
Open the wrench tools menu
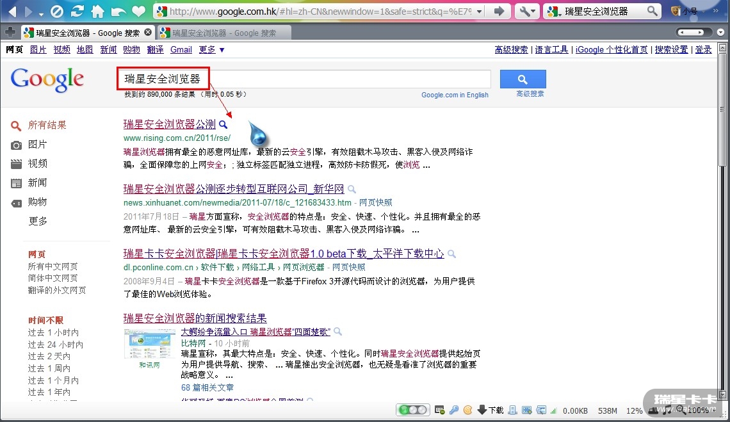click(527, 11)
